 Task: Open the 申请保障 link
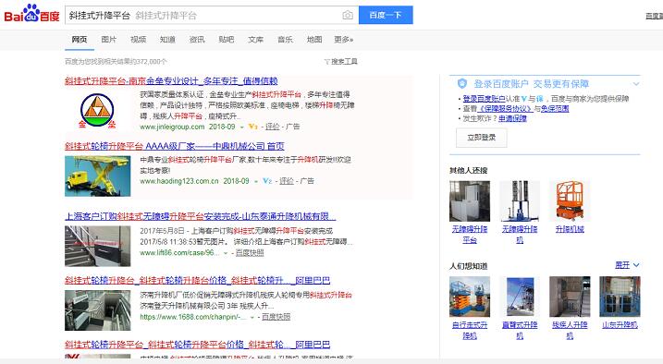click(512, 118)
